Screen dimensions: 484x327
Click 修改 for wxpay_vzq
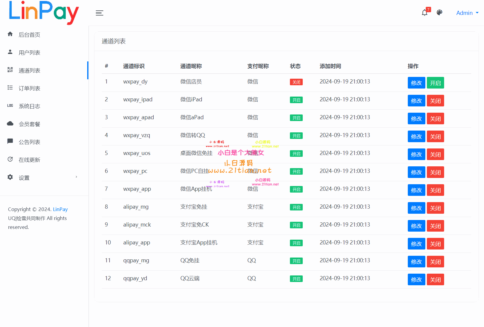pyautogui.click(x=416, y=137)
